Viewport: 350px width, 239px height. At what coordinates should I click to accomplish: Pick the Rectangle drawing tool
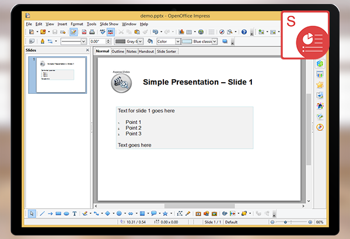(x=58, y=214)
